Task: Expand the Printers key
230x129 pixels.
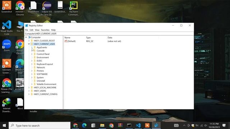Action: tap(32, 71)
